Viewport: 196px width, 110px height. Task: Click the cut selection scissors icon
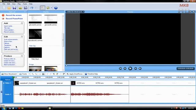click(40, 74)
